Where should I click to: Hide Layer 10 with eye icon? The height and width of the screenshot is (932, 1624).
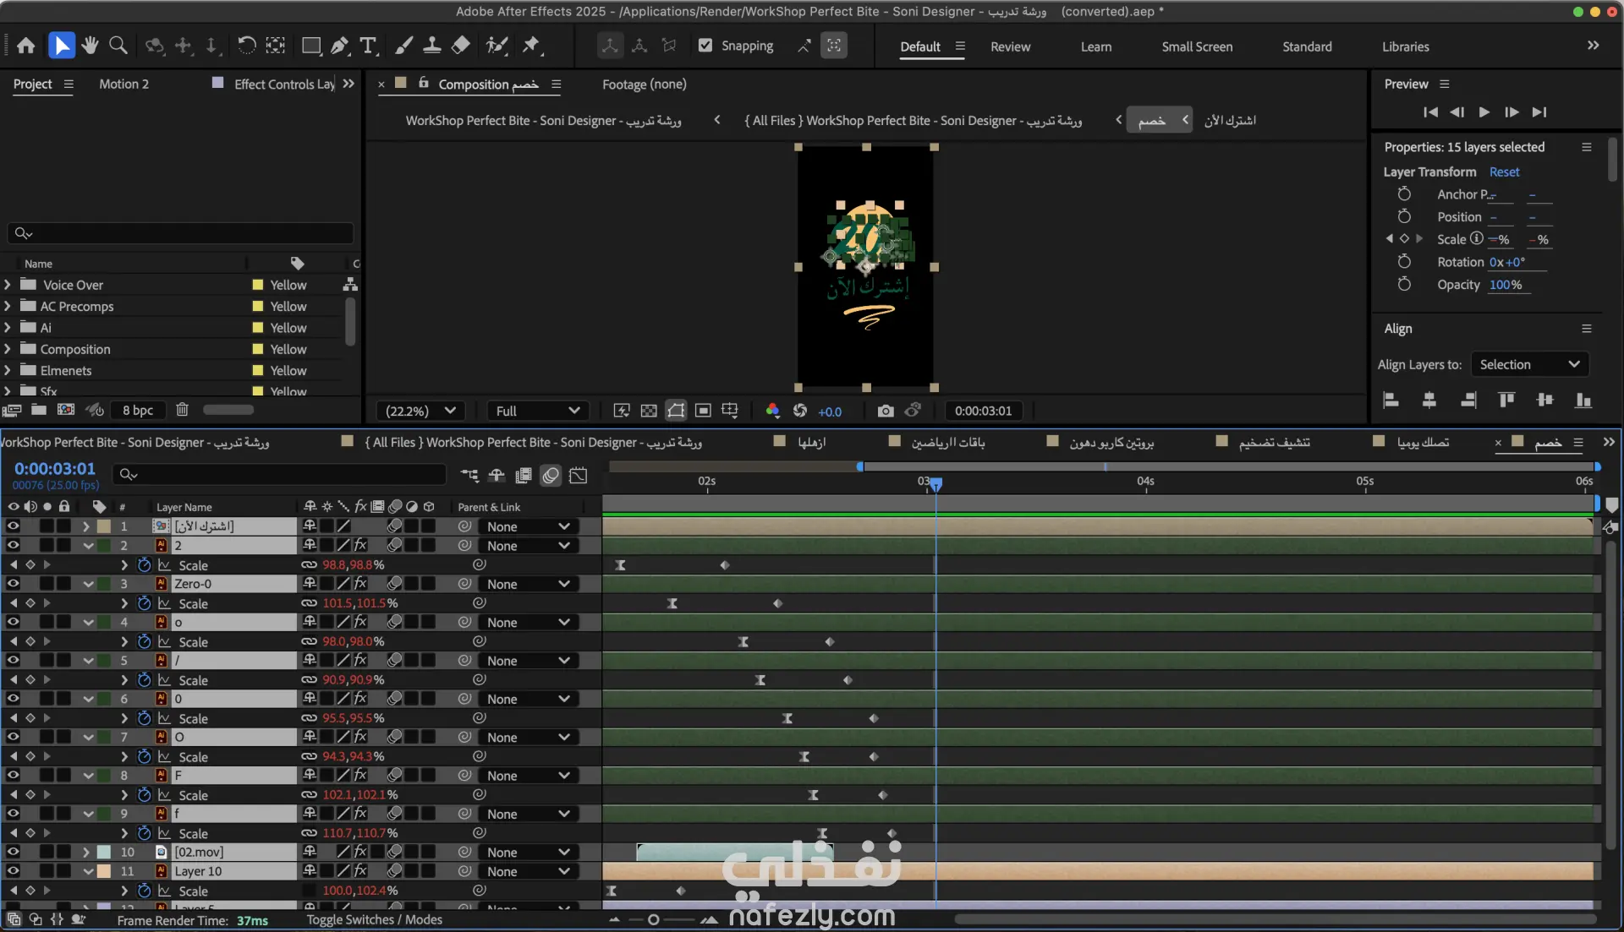(x=13, y=871)
